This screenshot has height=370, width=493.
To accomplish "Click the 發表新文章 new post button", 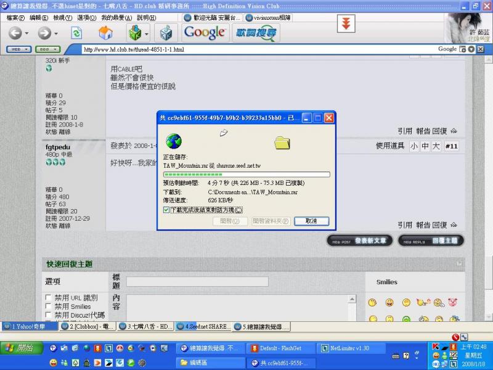I will 360,240.
